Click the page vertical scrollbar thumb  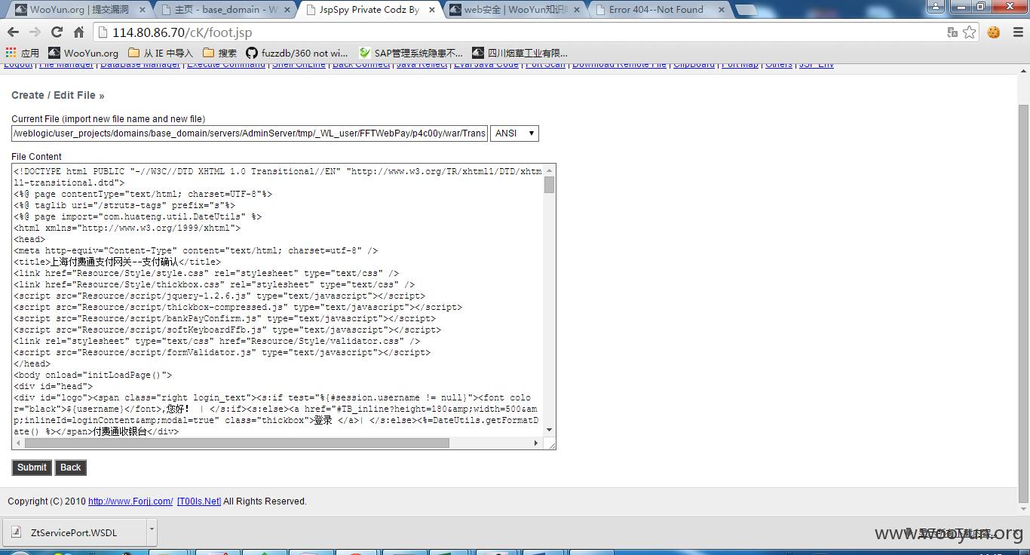pos(1023,303)
